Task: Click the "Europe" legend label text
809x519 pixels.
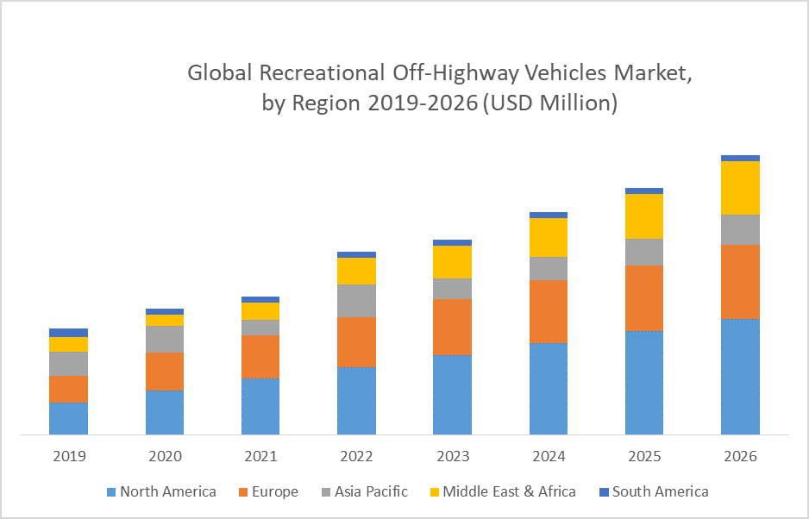Action: 275,492
